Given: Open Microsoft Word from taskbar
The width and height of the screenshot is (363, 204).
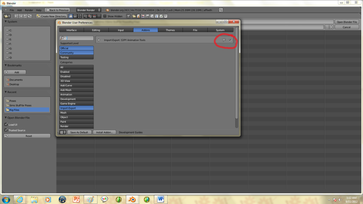Looking at the screenshot, I should (161, 199).
